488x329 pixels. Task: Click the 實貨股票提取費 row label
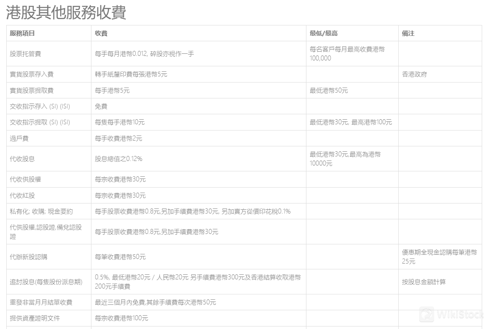tap(31, 90)
